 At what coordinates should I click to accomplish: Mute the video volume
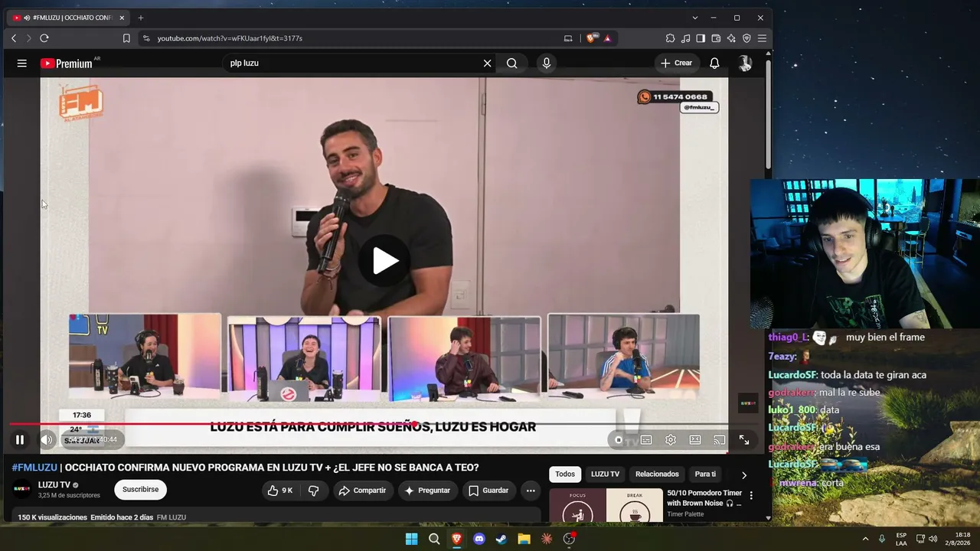[x=47, y=439]
